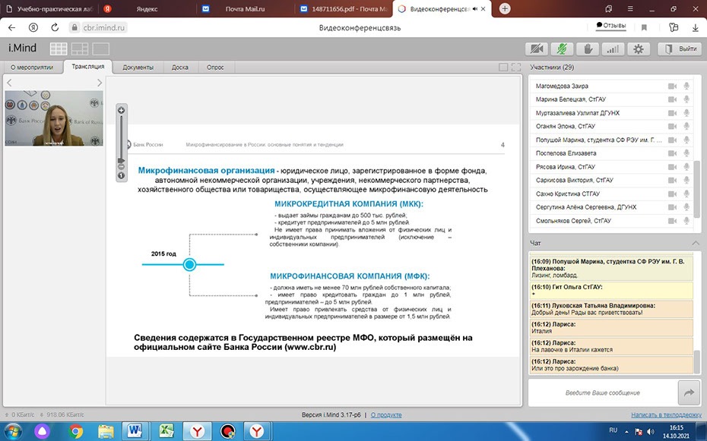Send chat message with arrow button
Viewport: 707px width, 441px height.
pyautogui.click(x=689, y=392)
